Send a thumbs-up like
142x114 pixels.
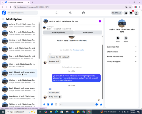tap(101, 105)
